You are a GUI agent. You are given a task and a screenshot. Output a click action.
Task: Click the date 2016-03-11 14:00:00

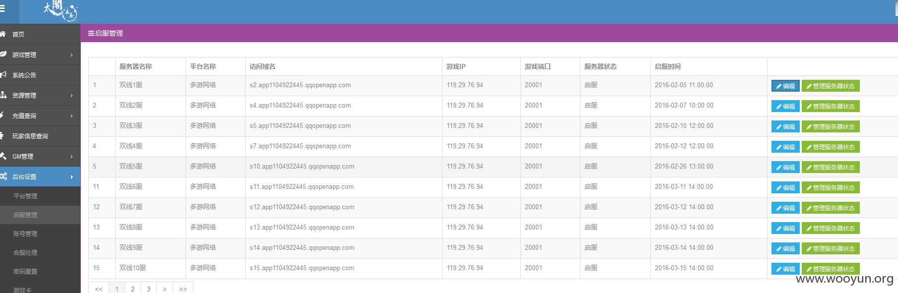coord(684,187)
